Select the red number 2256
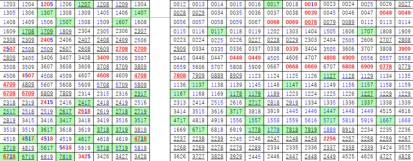The height and width of the screenshot is (161, 413). point(329,138)
